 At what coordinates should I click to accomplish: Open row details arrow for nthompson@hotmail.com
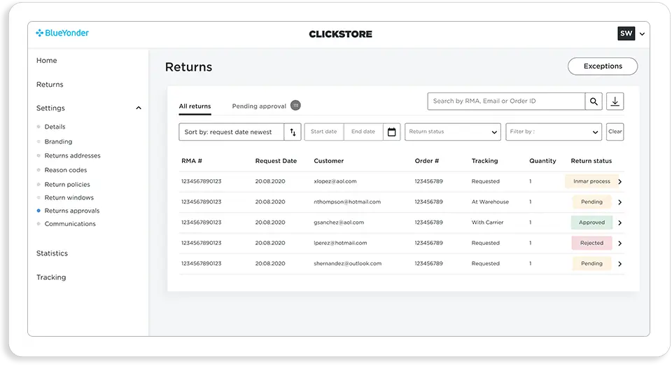click(619, 202)
